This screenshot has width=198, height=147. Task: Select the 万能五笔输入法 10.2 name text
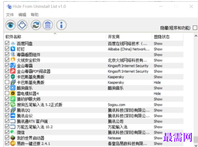pyautogui.click(x=35, y=127)
